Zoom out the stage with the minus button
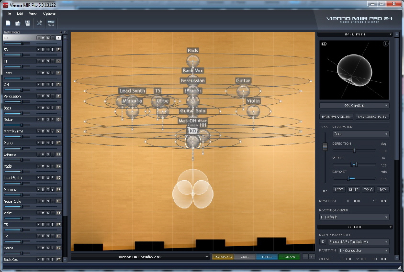 tap(305, 257)
